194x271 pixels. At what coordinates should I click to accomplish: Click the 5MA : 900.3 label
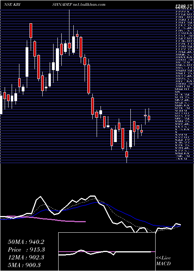[x=24, y=265]
